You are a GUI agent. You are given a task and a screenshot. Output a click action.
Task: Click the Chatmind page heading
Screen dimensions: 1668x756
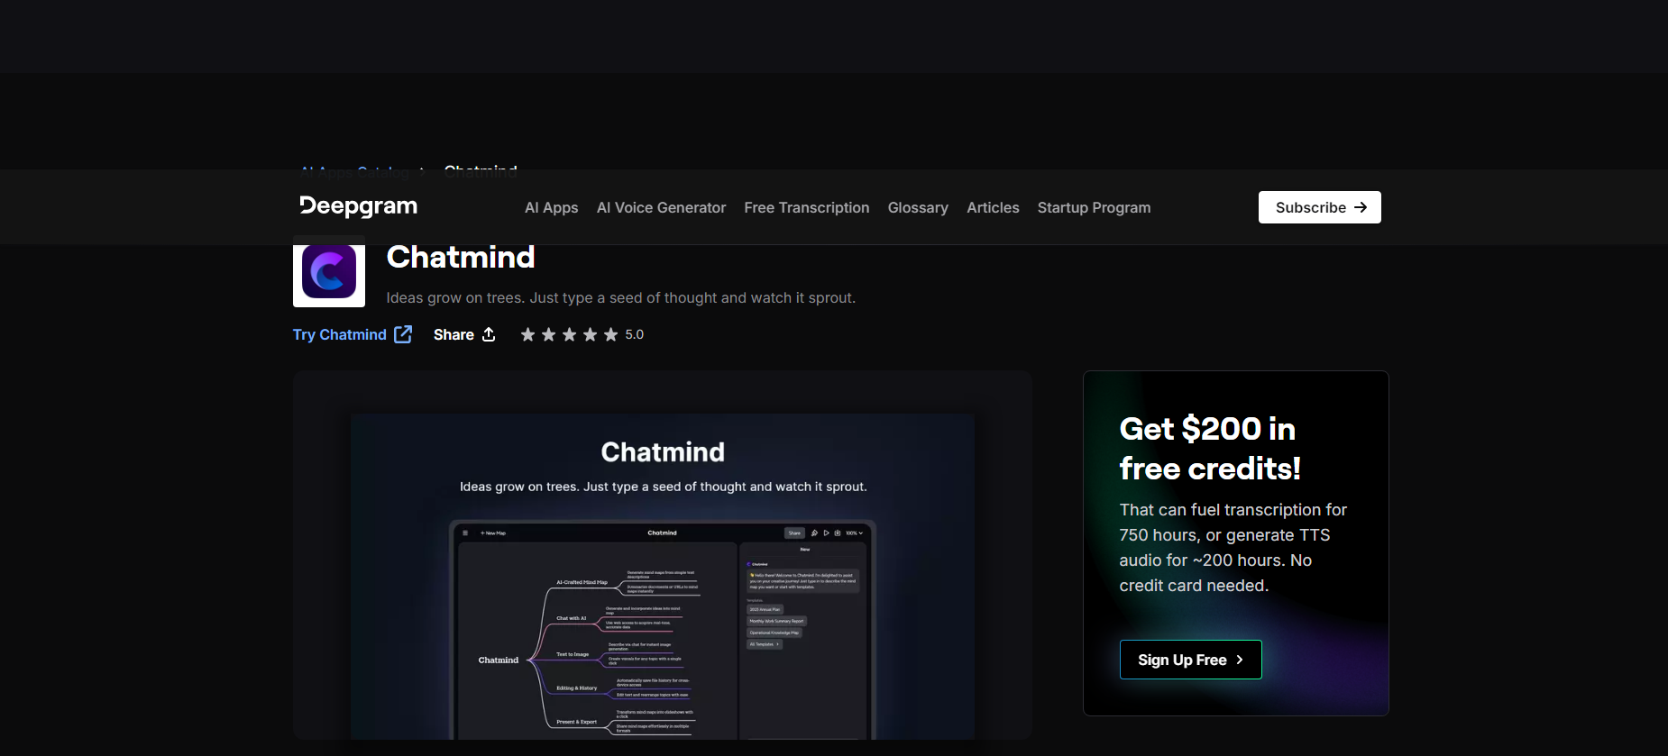pyautogui.click(x=461, y=258)
